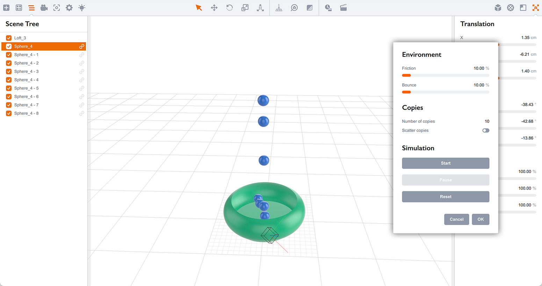Select the Add Object tool
The width and height of the screenshot is (542, 286).
click(6, 7)
